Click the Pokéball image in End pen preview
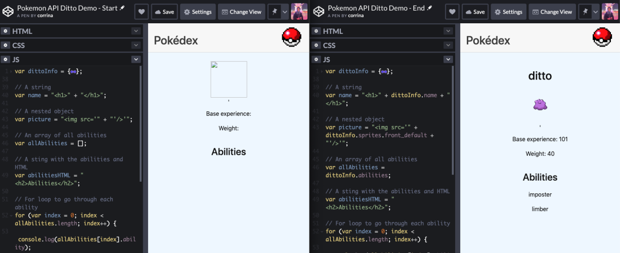620x253 pixels. [x=602, y=37]
